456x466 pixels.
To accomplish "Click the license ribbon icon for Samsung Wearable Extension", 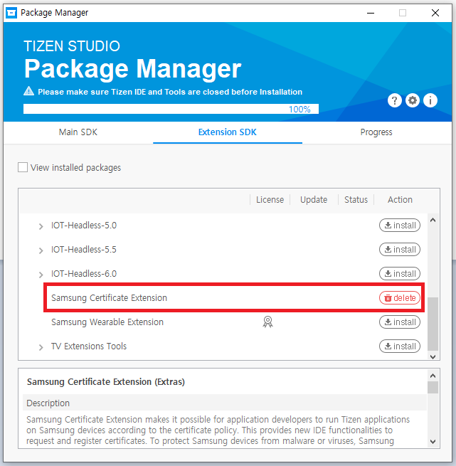I will (x=267, y=322).
